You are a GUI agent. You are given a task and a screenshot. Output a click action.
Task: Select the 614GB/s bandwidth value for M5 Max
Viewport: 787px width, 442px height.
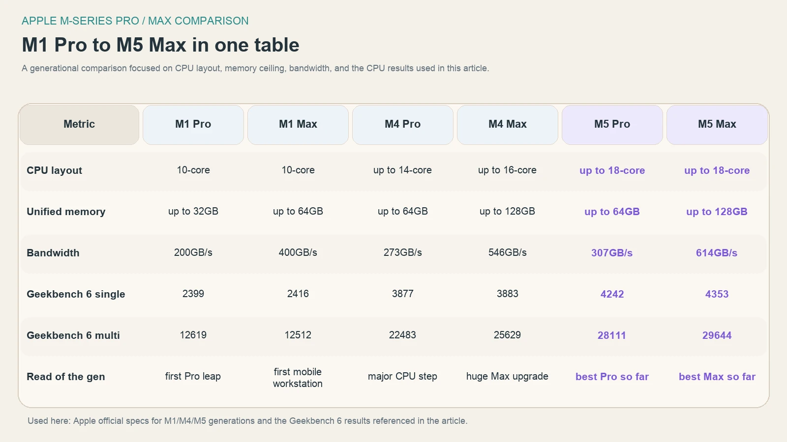coord(717,253)
